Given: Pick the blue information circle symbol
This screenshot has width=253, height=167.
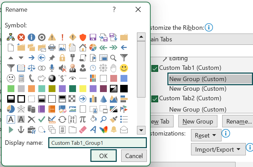Looking at the screenshot, I should click(x=31, y=37).
